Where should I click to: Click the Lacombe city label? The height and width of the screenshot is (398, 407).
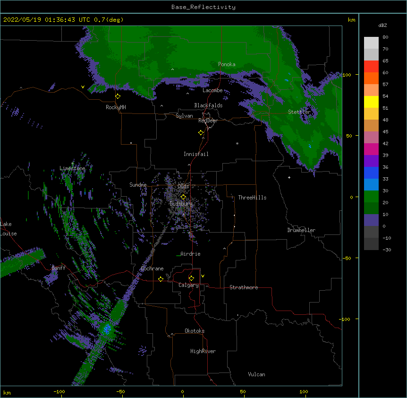tap(212, 90)
